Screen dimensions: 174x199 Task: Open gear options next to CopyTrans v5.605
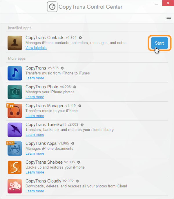(x=62, y=68)
